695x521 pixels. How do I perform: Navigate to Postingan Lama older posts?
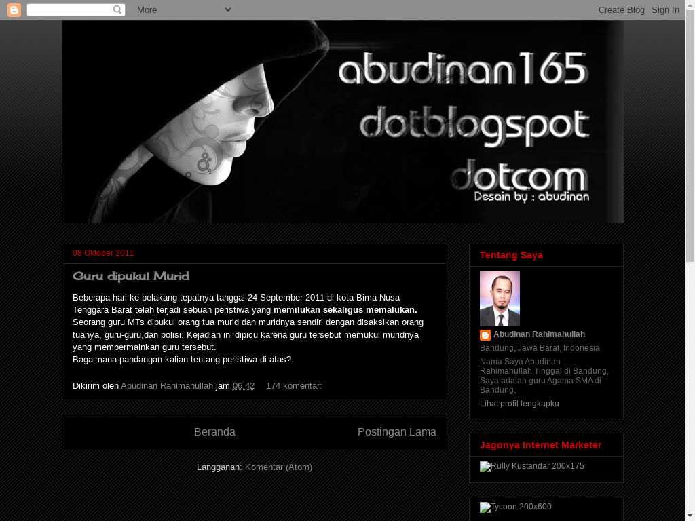pyautogui.click(x=396, y=432)
